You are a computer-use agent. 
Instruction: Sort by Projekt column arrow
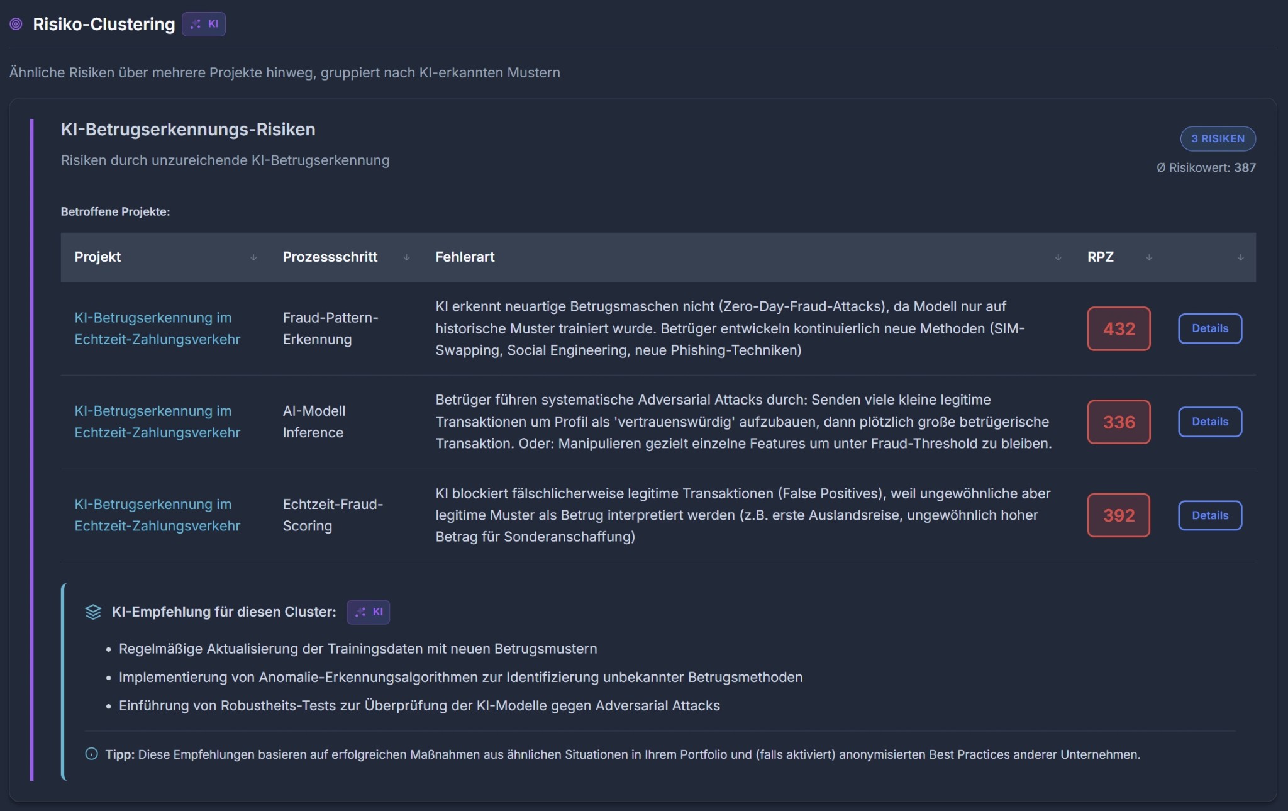[253, 257]
